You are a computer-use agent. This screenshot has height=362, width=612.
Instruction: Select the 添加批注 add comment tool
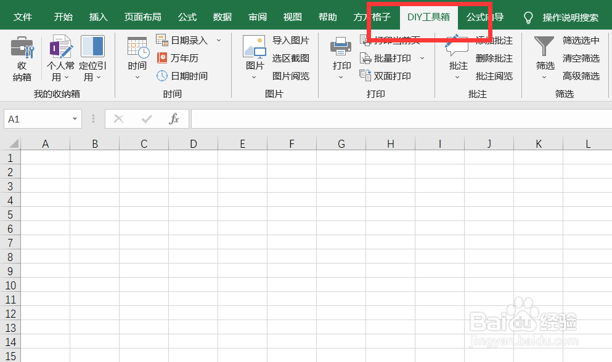[x=493, y=41]
